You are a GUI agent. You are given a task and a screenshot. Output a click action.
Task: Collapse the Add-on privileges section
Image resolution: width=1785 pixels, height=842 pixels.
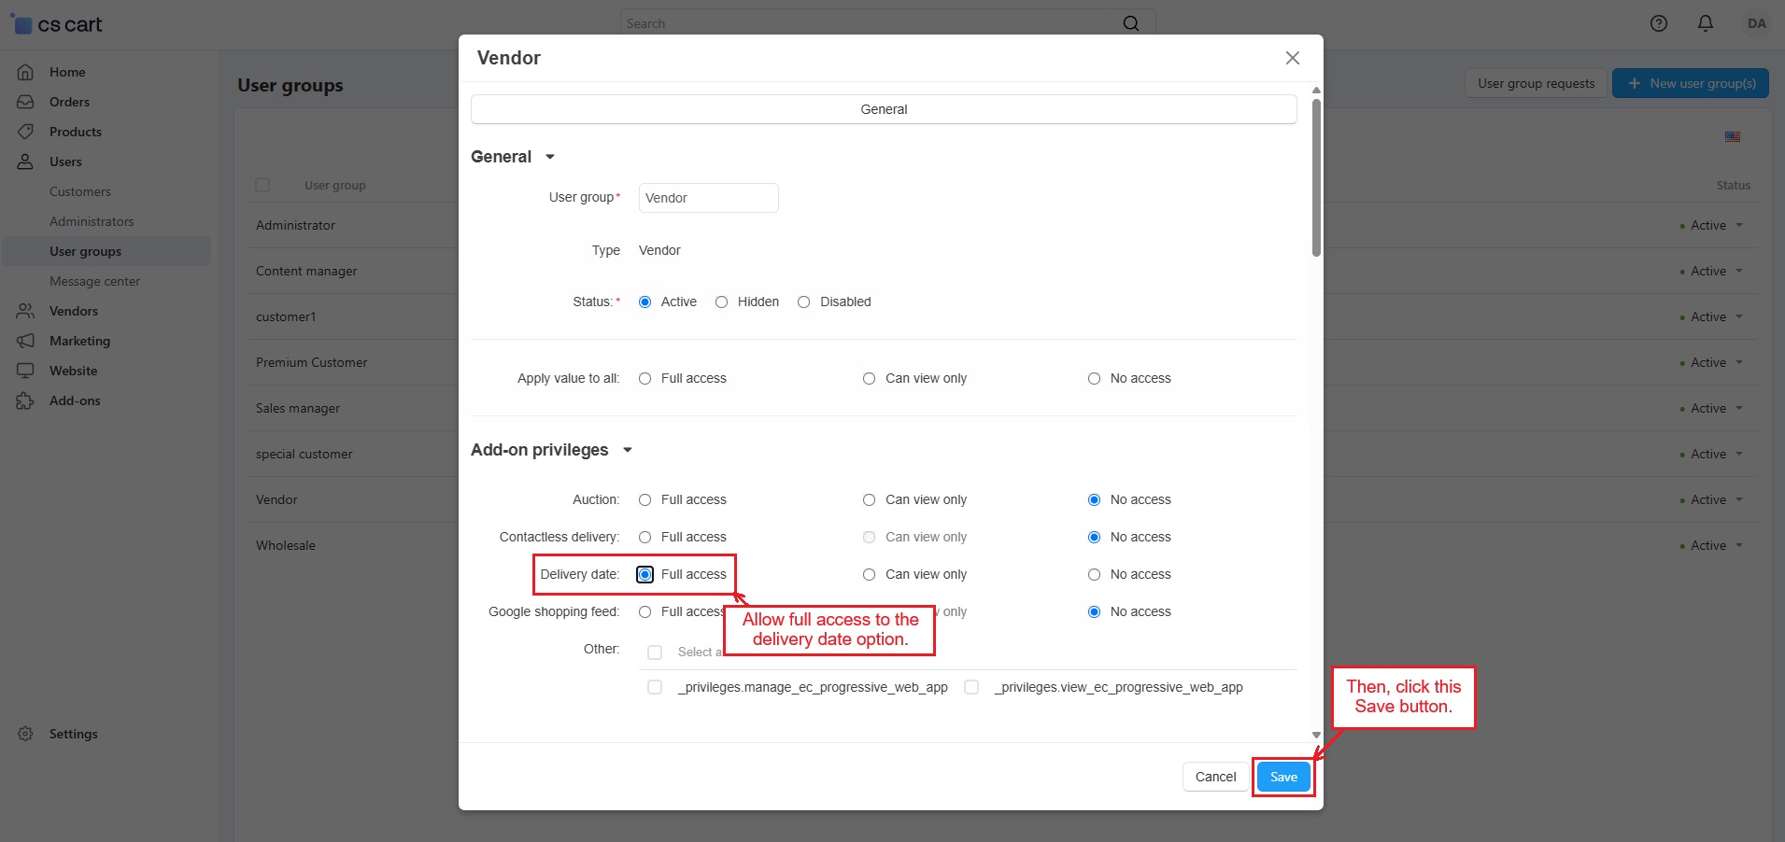(628, 450)
